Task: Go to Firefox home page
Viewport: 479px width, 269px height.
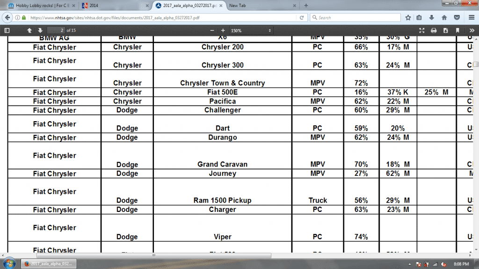Action: point(443,18)
